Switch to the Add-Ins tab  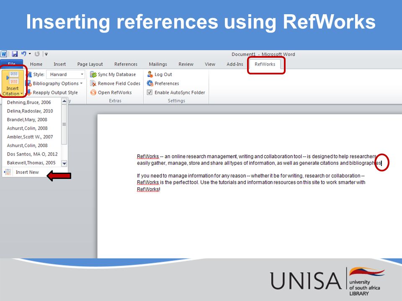pos(235,64)
